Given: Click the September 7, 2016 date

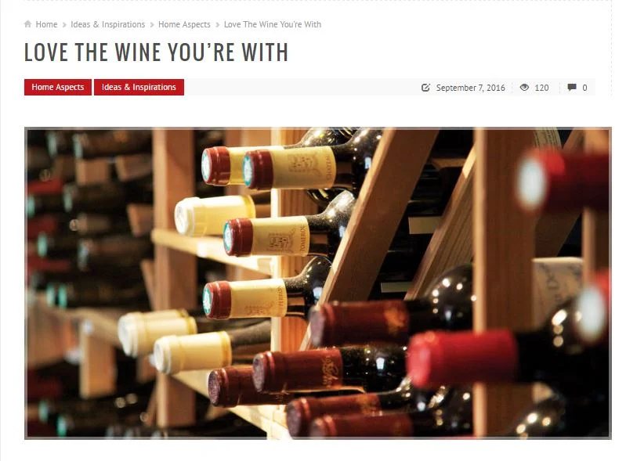Looking at the screenshot, I should pyautogui.click(x=470, y=88).
